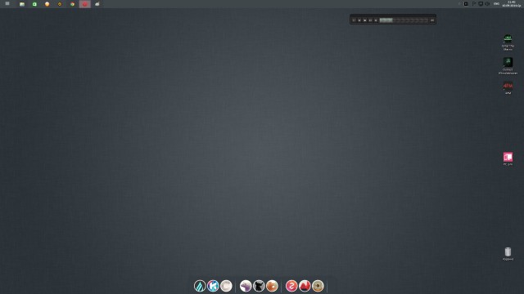Viewport: 524px width, 294px height.
Task: Click the fourth button on the media widget
Action: (370, 20)
